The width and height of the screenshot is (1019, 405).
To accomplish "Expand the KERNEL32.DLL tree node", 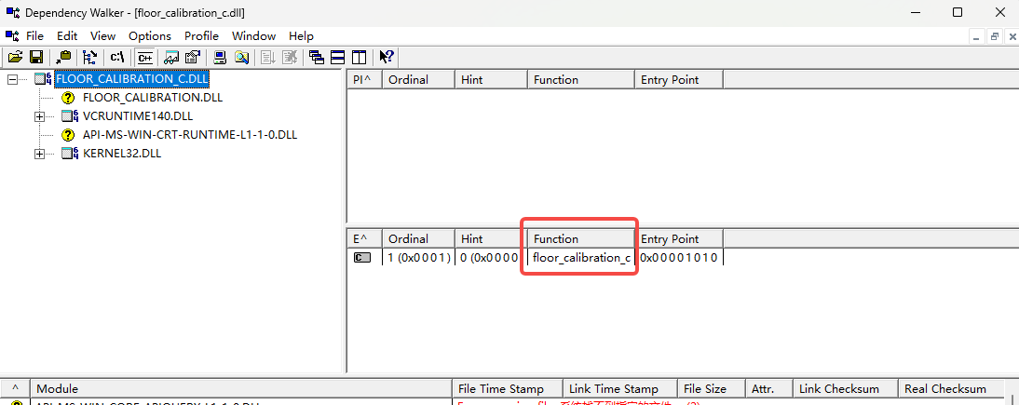I will (40, 154).
